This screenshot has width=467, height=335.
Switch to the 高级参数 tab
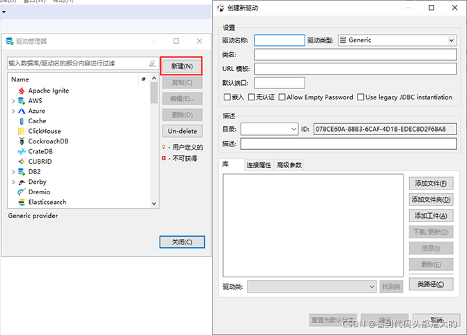point(289,165)
